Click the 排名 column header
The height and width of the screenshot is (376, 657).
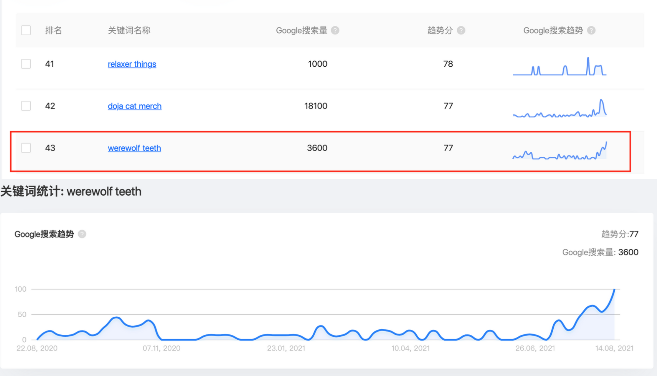[x=53, y=30]
